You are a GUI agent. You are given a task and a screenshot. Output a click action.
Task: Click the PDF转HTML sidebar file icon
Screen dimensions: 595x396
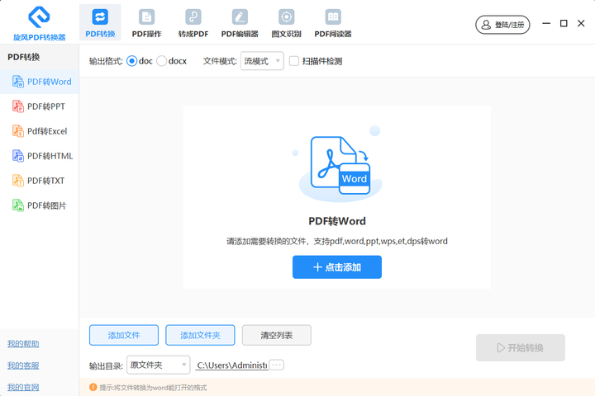tap(18, 156)
